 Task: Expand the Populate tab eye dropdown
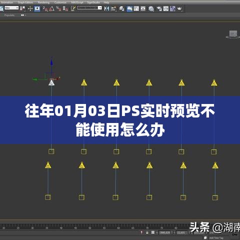(23, 15)
